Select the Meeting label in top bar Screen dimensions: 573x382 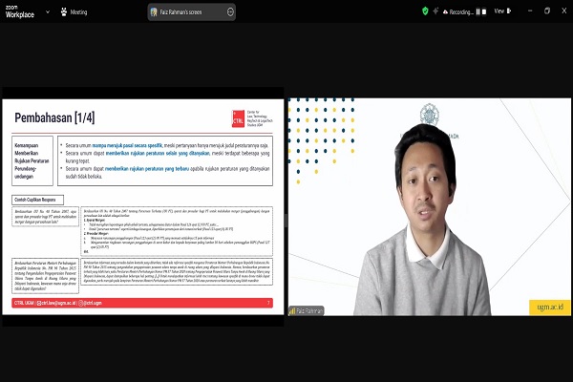(78, 12)
